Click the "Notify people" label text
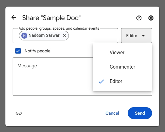 click(38, 51)
